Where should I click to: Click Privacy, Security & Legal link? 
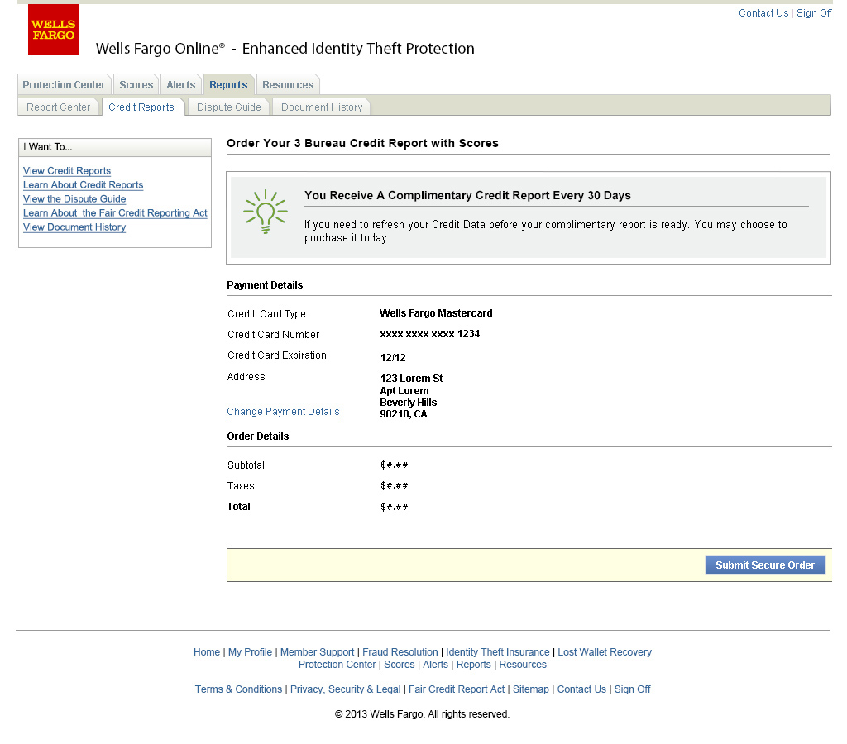345,689
